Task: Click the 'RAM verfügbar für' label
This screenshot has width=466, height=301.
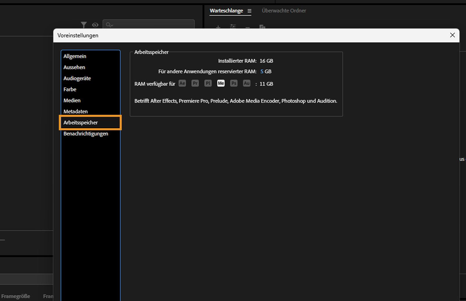Action: (x=155, y=84)
